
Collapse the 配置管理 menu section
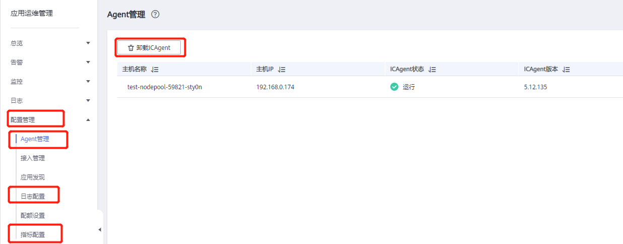click(88, 120)
